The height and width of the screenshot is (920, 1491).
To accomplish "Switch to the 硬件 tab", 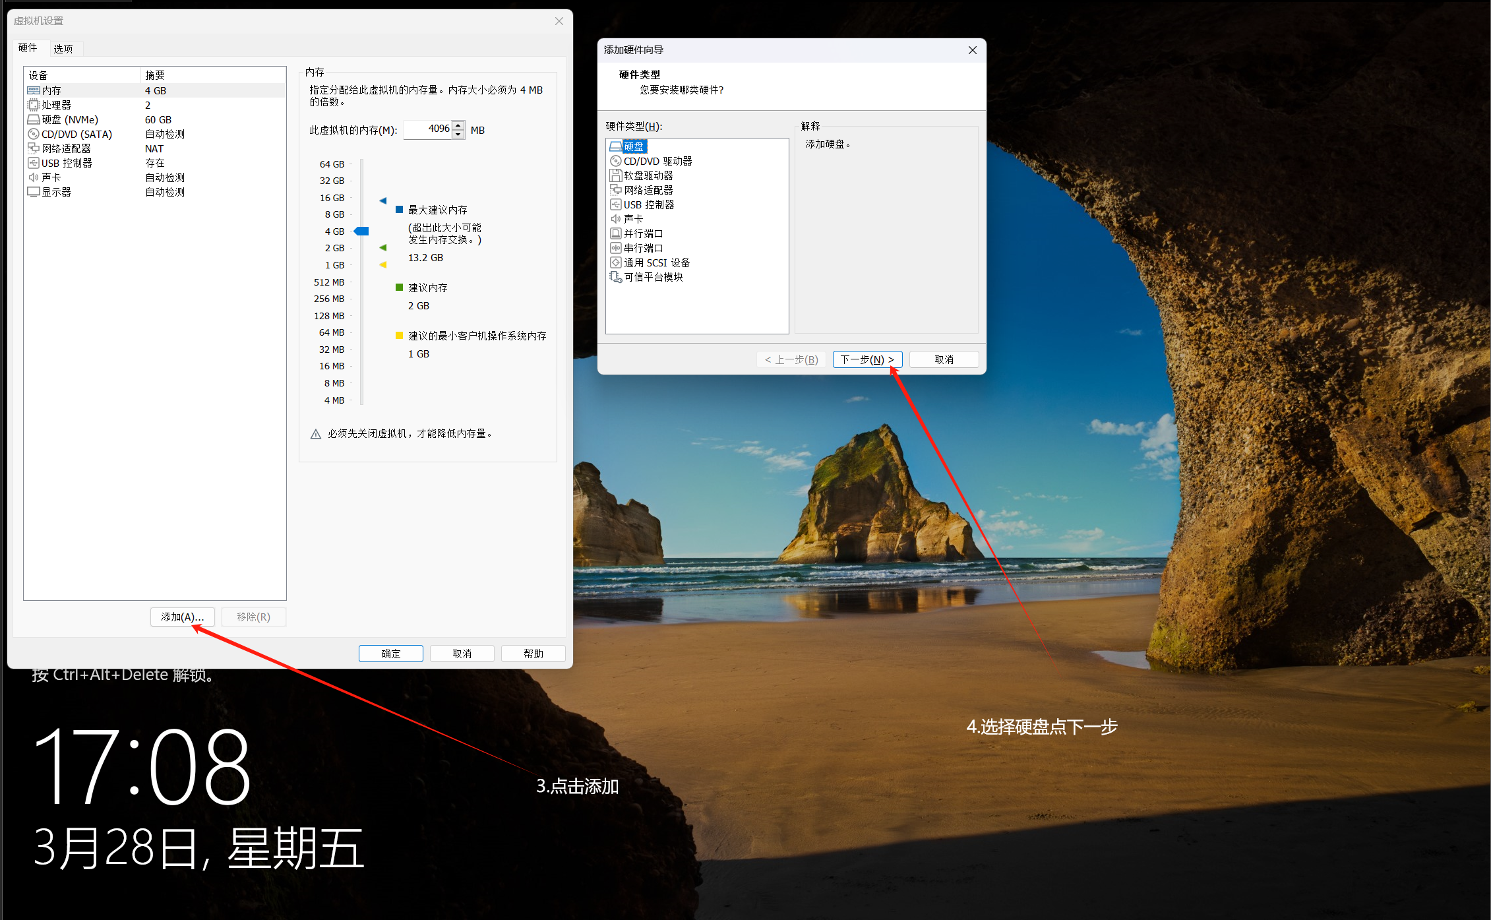I will tap(28, 48).
